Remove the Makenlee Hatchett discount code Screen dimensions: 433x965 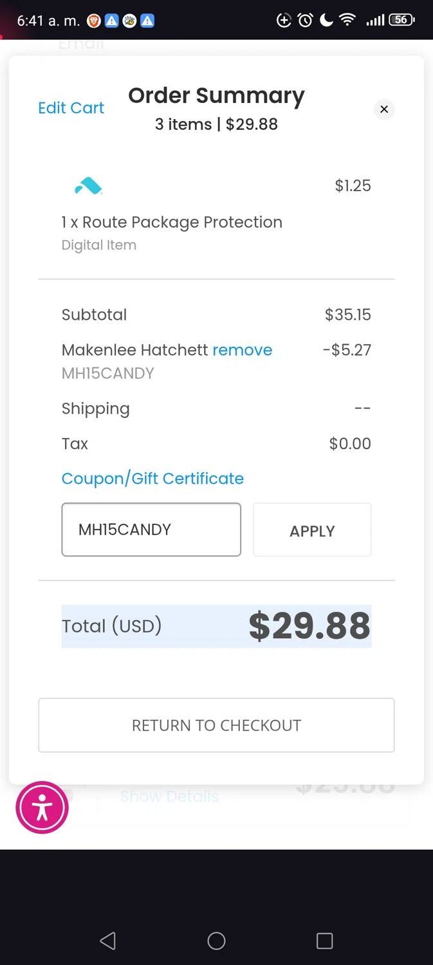(x=243, y=350)
